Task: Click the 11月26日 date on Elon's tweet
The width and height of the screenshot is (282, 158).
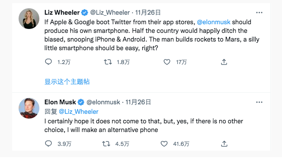Action: (138, 102)
